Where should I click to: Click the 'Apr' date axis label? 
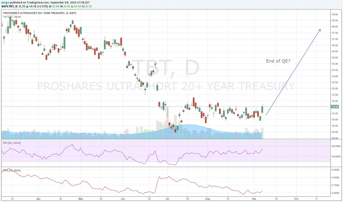pyautogui.click(x=39, y=199)
